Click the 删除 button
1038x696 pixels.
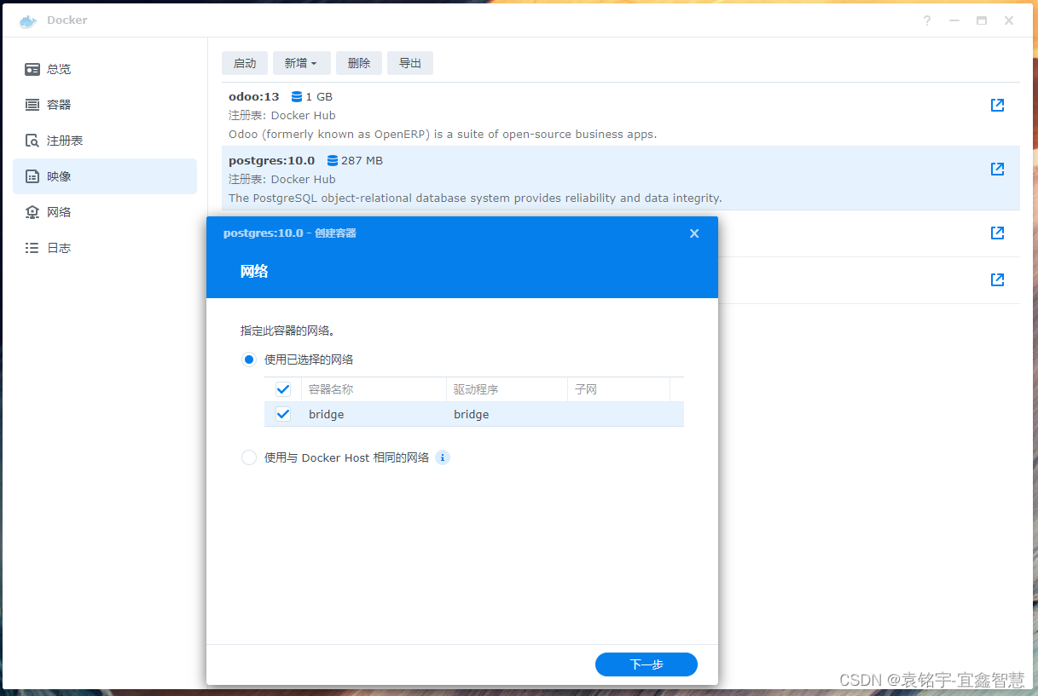click(359, 63)
